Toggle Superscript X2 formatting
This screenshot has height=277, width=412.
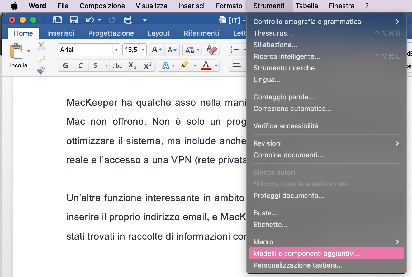tap(148, 66)
